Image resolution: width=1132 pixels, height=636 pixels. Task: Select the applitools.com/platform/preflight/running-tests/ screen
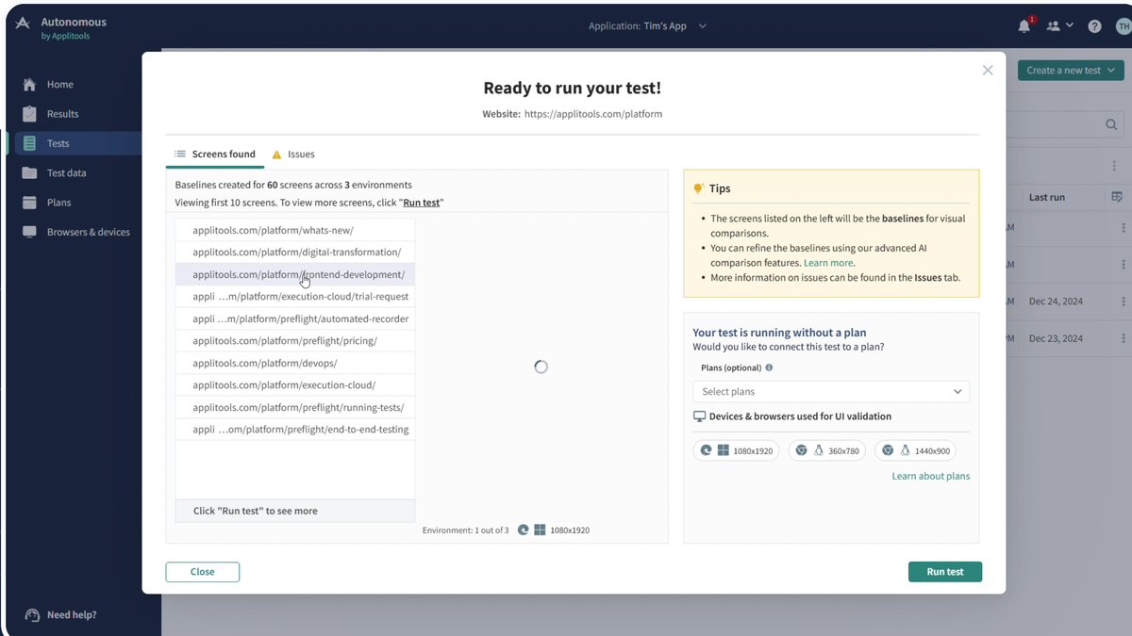click(x=295, y=408)
